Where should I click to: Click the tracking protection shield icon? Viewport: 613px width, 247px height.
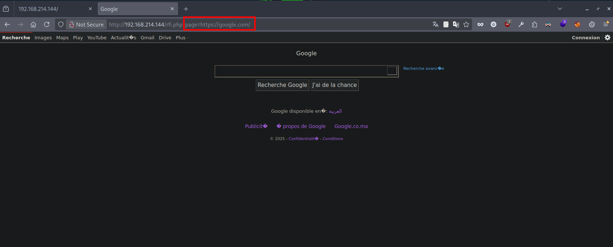(x=61, y=24)
